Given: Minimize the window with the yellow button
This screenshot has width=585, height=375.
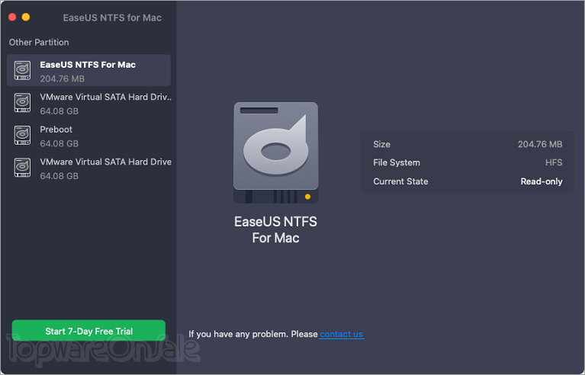Looking at the screenshot, I should pyautogui.click(x=26, y=17).
